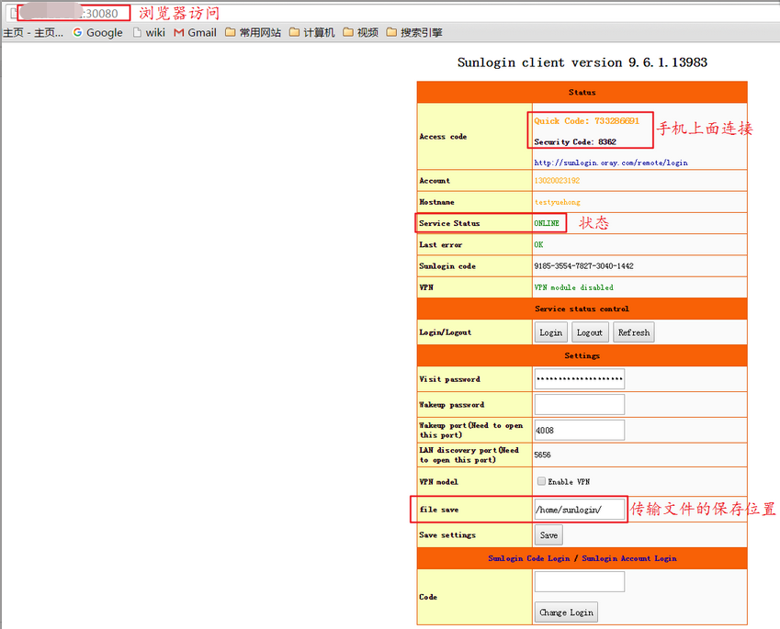Click the file save path field
This screenshot has width=780, height=629.
click(x=580, y=510)
